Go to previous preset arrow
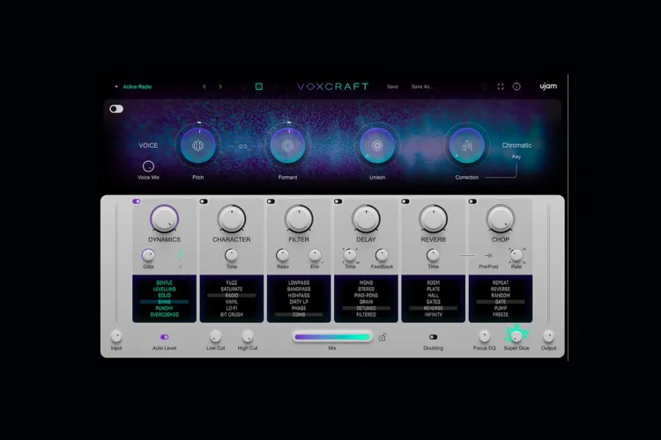This screenshot has height=440, width=661. [x=204, y=86]
